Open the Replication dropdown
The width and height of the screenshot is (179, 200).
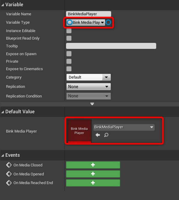[89, 87]
